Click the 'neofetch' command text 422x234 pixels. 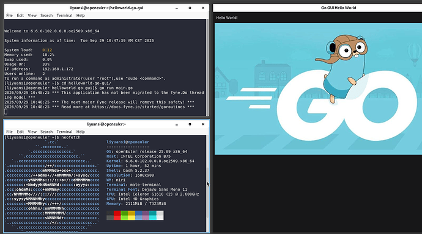pos(71,138)
